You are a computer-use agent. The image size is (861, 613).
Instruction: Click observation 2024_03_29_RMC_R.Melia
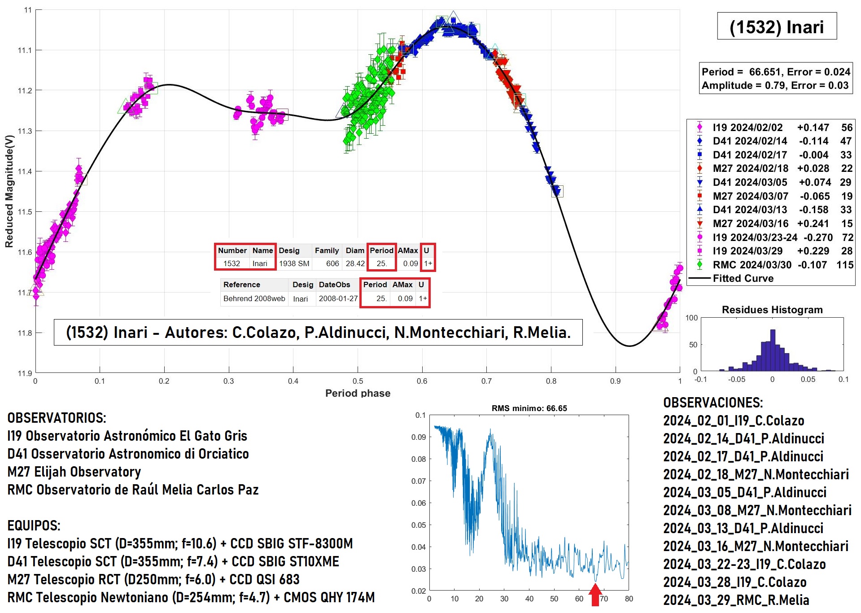coord(736,600)
